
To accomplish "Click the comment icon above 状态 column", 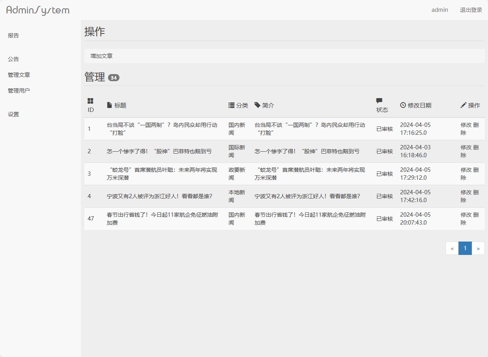I will [x=379, y=101].
